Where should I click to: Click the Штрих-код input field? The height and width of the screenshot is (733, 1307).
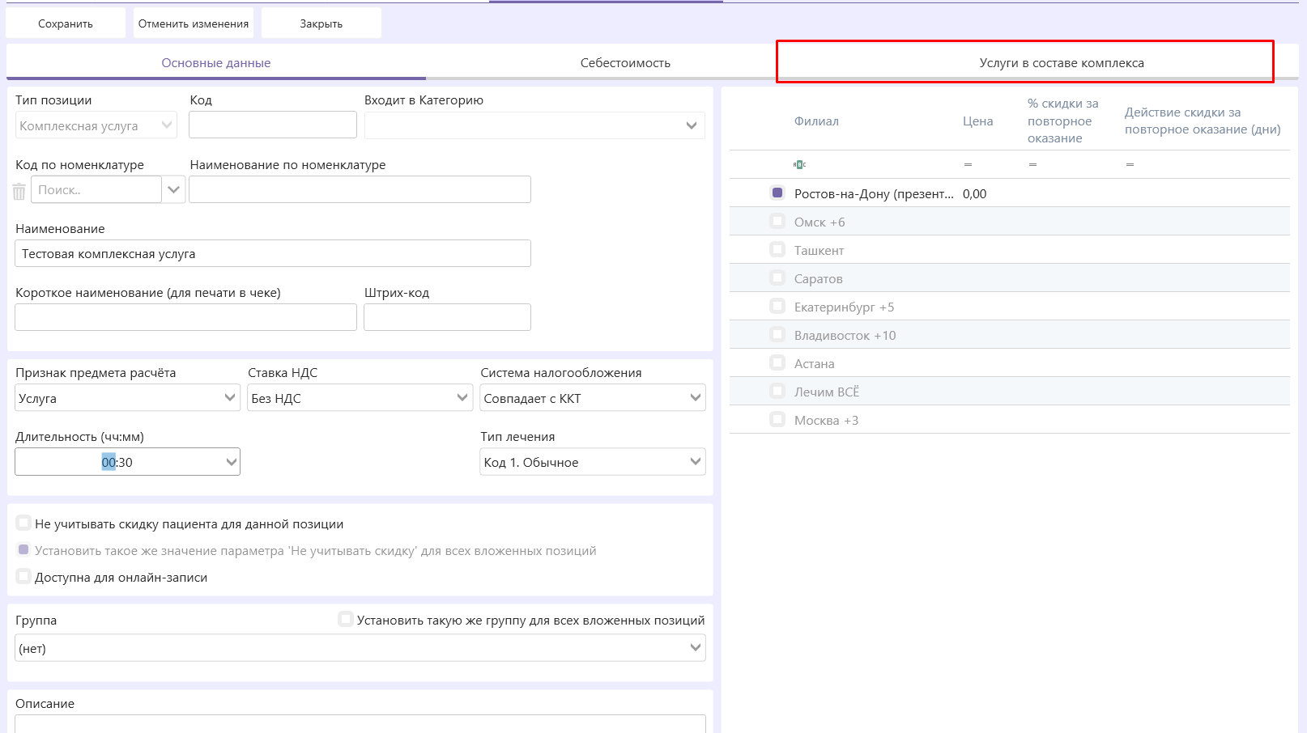click(448, 317)
